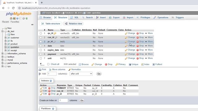Enable the Check all checkbox
Image resolution: width=198 pixels, height=111 pixels.
[48, 64]
